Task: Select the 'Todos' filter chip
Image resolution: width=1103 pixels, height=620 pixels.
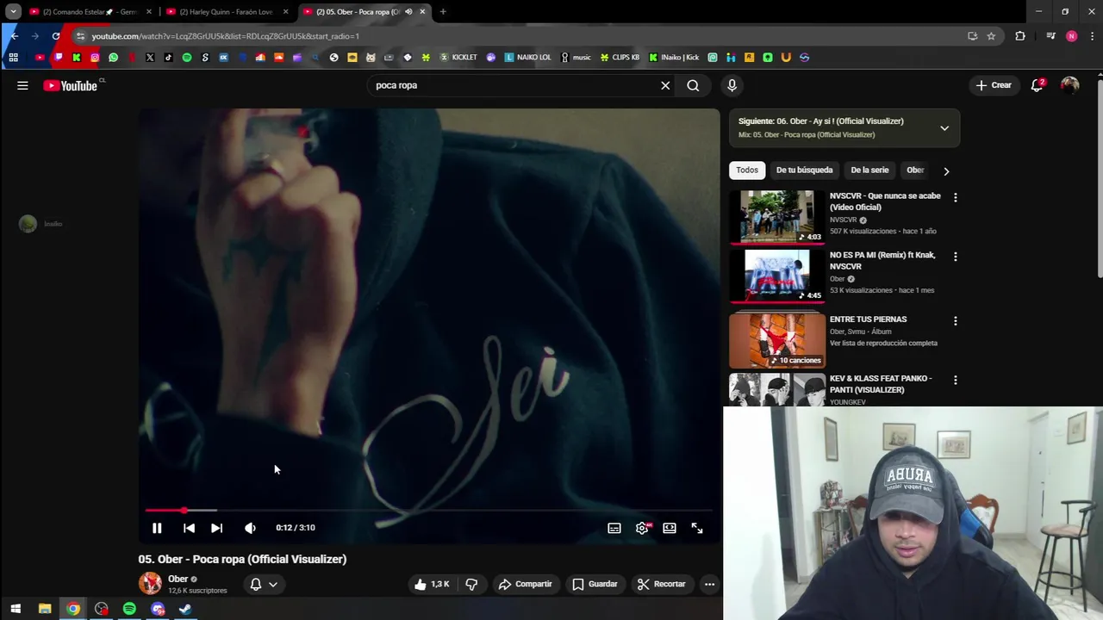Action: click(747, 170)
